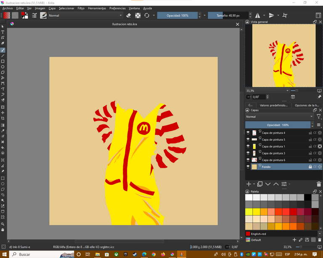The image size is (323, 258).
Task: Select the Text tool in toolbox
Action: point(3,32)
